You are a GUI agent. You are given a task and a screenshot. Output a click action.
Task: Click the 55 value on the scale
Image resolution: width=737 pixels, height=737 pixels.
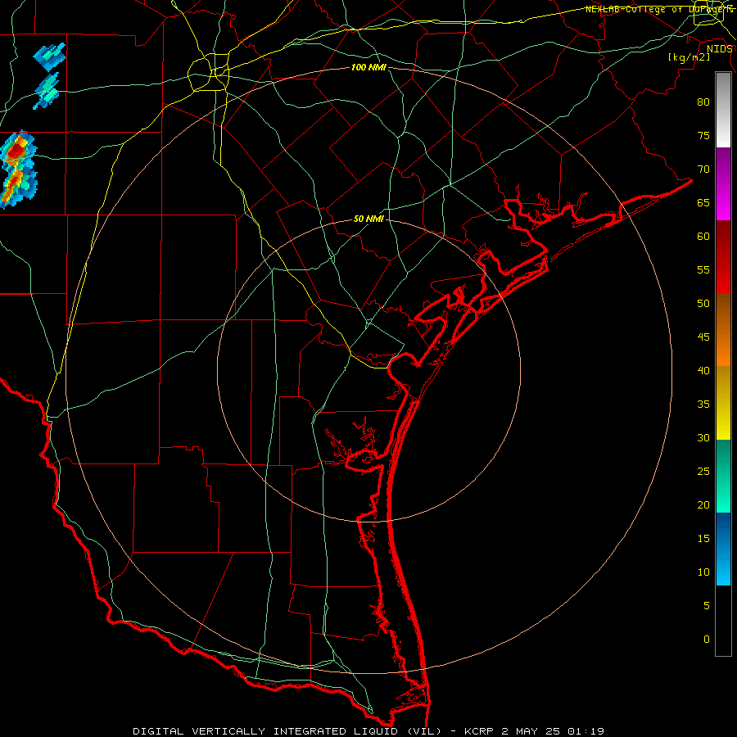coord(703,269)
